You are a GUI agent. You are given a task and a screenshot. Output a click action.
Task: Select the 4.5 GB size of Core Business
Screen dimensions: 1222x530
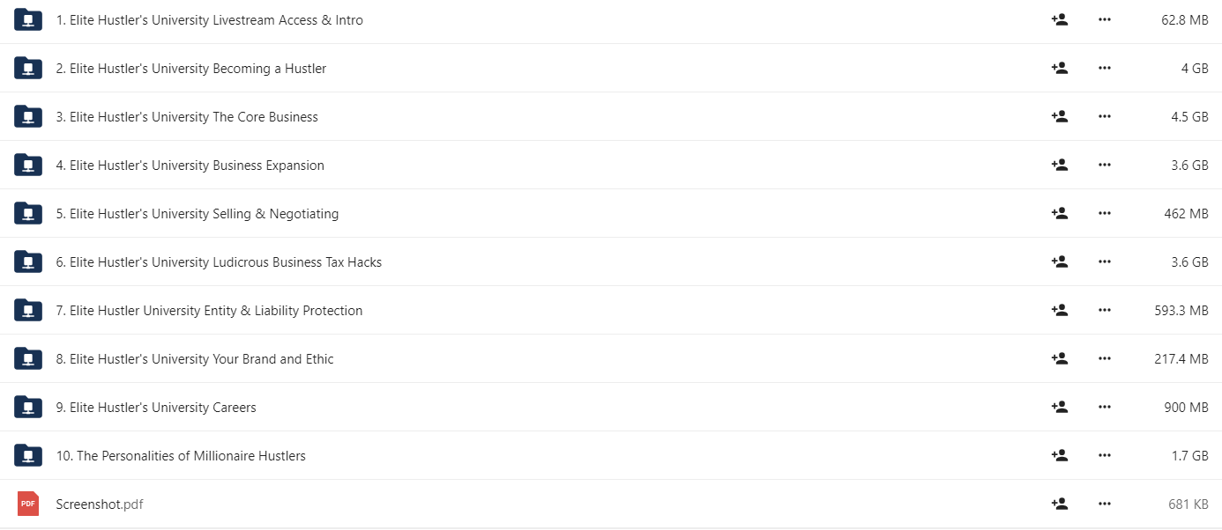point(1189,116)
